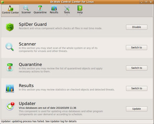
Task: Switch to the Scanner section
Action: pyautogui.click(x=136, y=47)
